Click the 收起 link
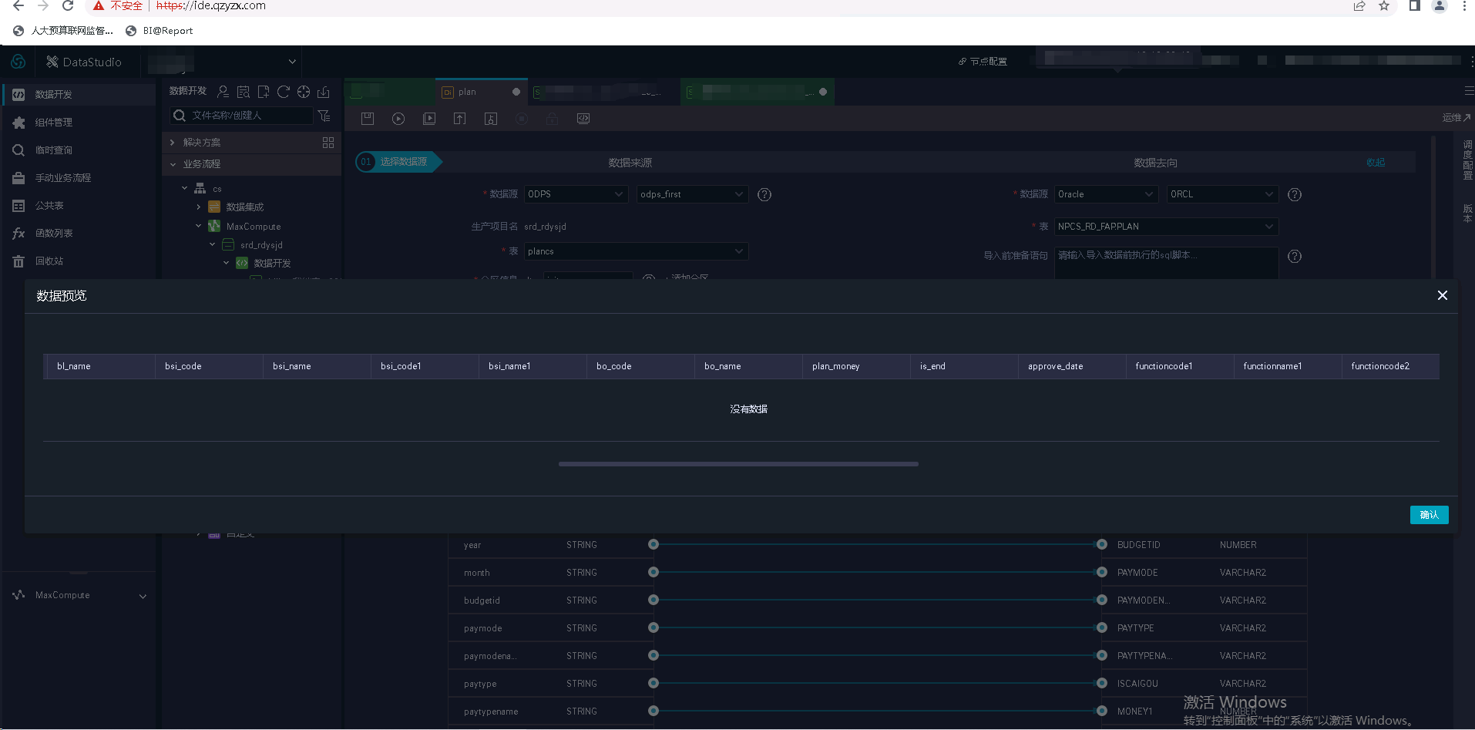The height and width of the screenshot is (730, 1475). 1376,163
